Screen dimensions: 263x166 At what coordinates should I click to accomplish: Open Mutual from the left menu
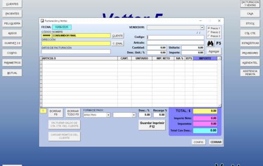point(12,73)
